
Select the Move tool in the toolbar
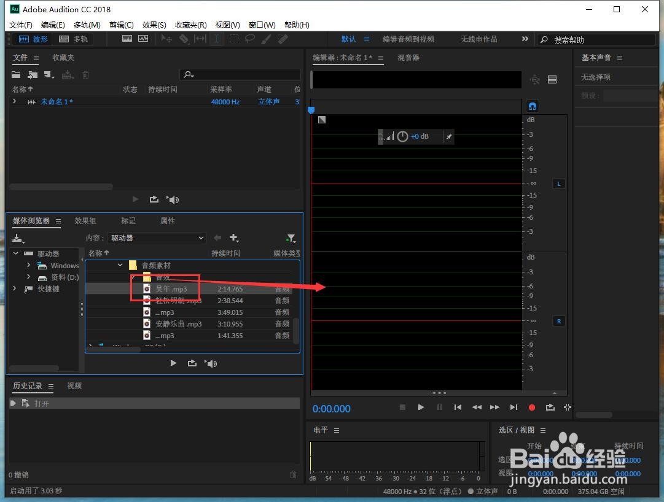(166, 39)
